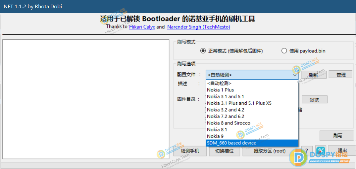Select 使用 payload.bin radio option

point(303,51)
